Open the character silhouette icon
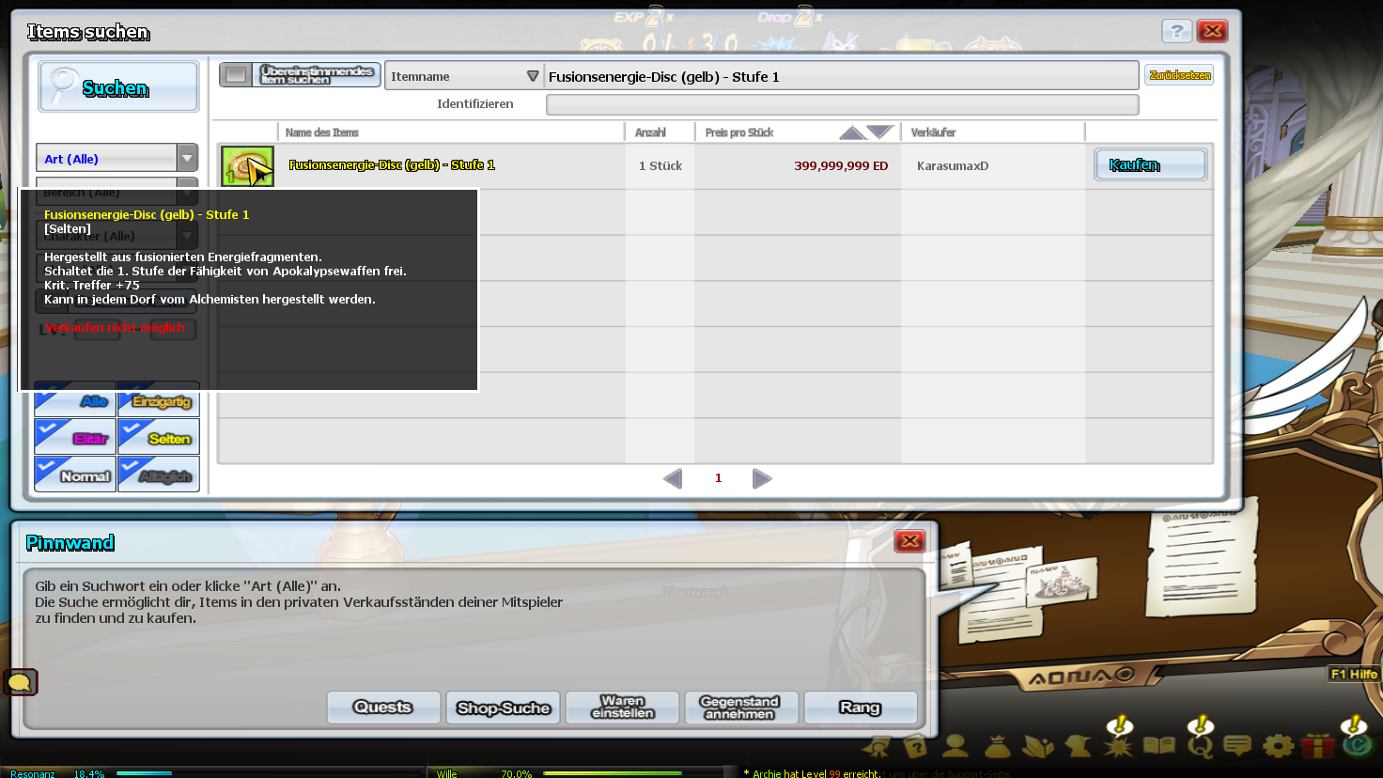The height and width of the screenshot is (778, 1383). pos(956,746)
